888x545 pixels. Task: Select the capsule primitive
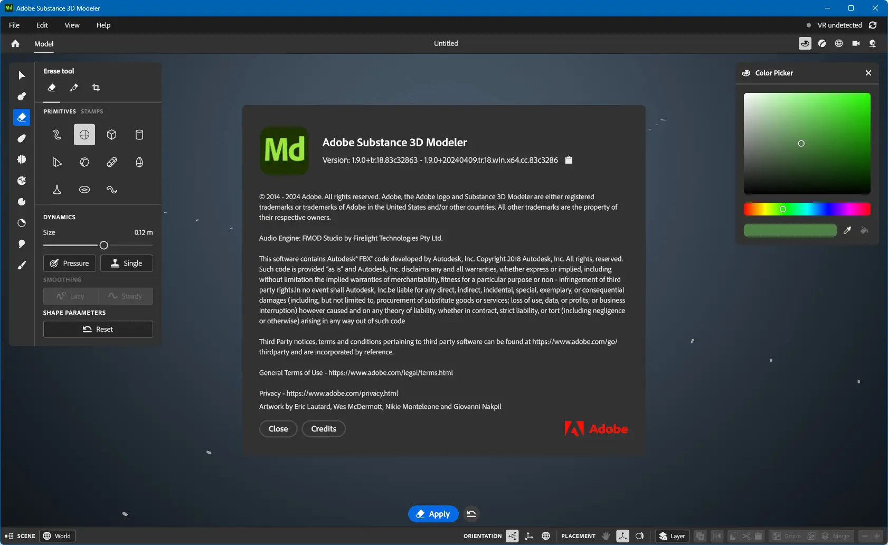point(112,162)
